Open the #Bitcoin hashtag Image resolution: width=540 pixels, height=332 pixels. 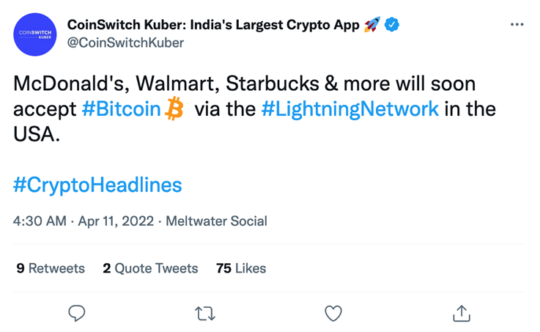coord(121,109)
